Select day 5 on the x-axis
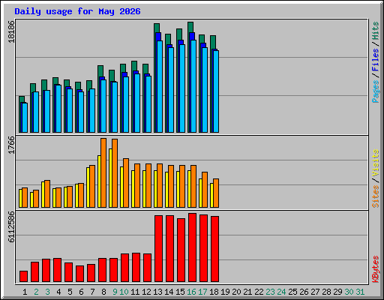The image size is (384, 300). coord(70,292)
